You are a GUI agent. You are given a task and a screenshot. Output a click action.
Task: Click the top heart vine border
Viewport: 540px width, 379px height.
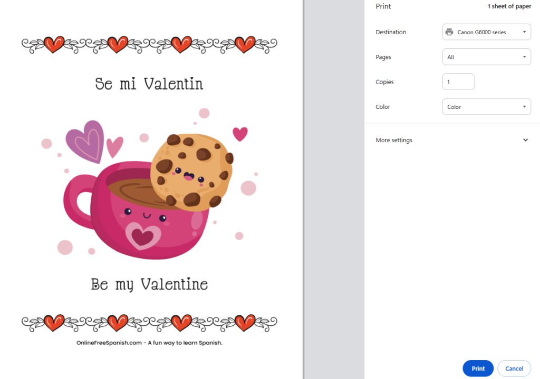[149, 45]
